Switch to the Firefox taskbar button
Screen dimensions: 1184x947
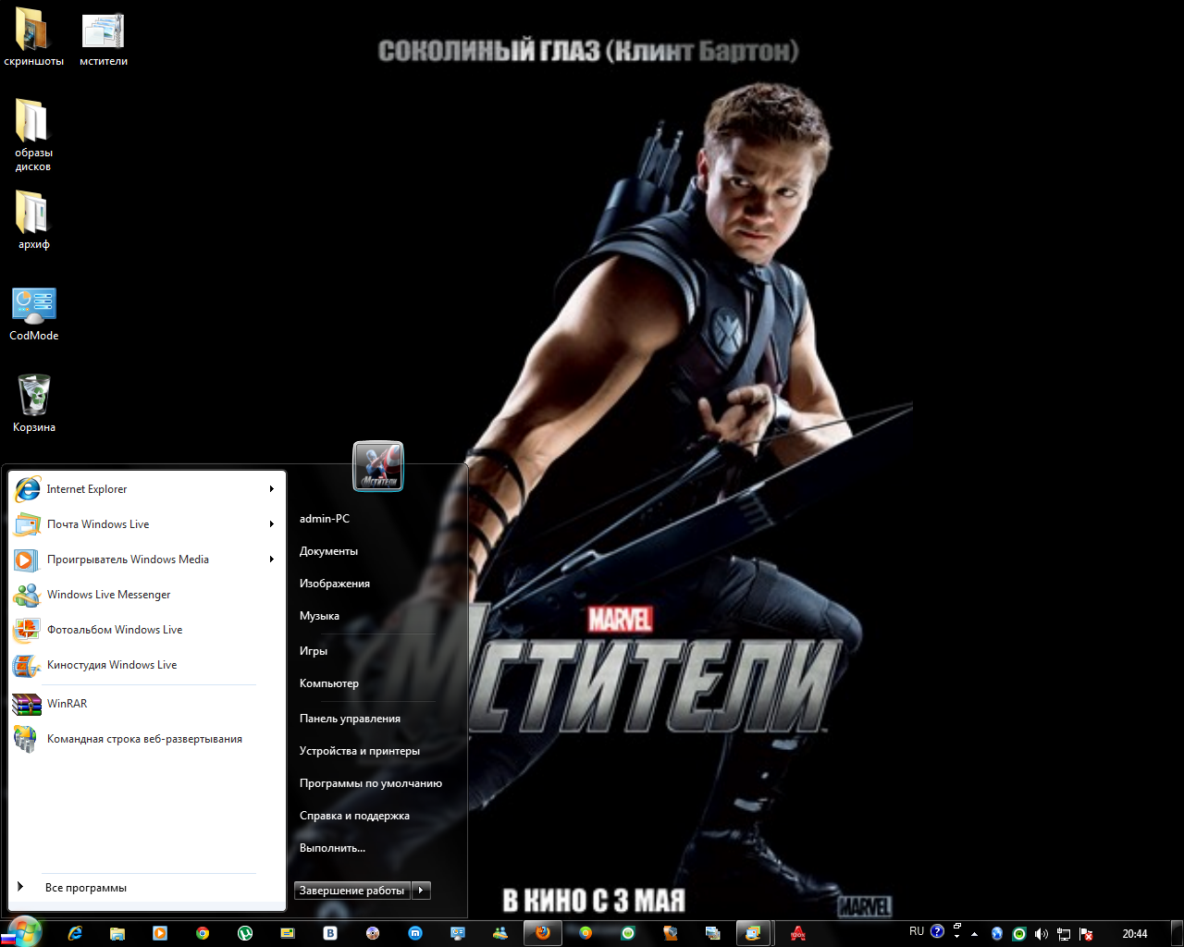(x=543, y=933)
